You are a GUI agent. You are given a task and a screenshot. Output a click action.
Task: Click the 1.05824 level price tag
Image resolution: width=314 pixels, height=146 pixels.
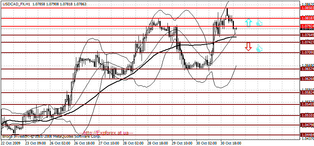308,93
